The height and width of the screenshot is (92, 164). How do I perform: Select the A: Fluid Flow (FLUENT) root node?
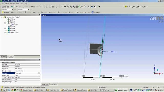click(13, 17)
